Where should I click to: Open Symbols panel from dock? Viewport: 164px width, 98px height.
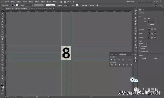coord(136,24)
